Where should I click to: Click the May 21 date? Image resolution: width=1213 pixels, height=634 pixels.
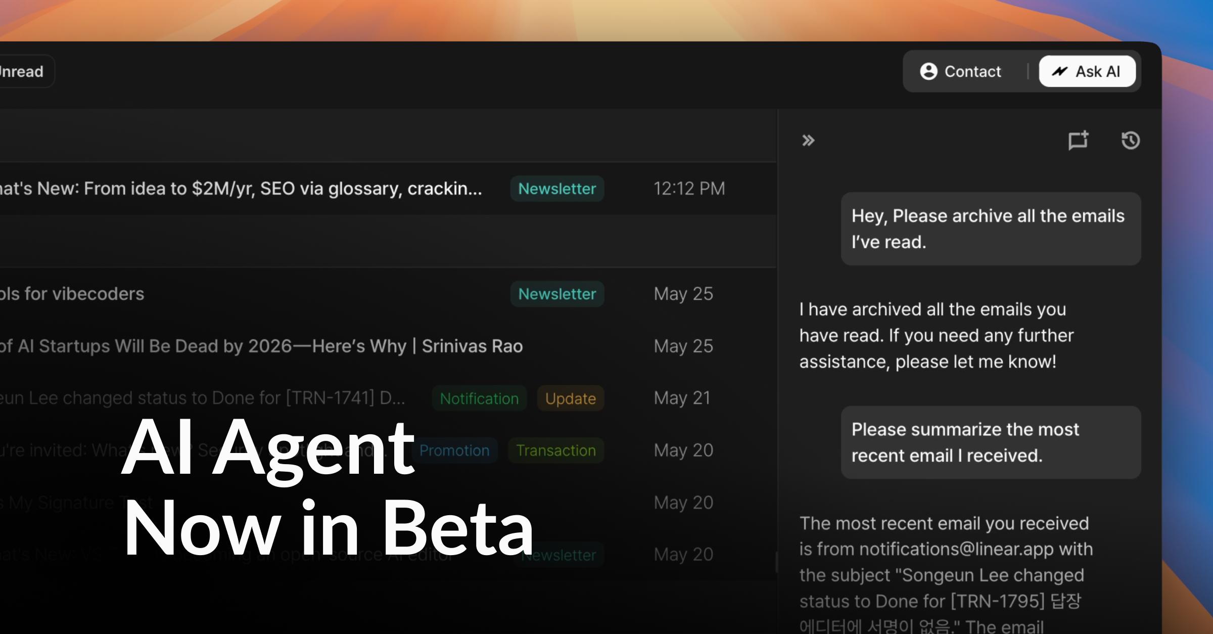pyautogui.click(x=682, y=398)
